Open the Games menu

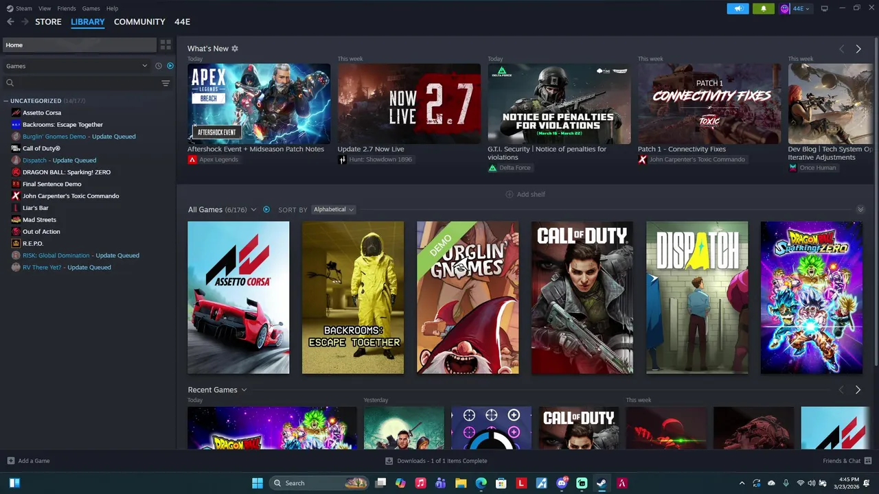[91, 8]
